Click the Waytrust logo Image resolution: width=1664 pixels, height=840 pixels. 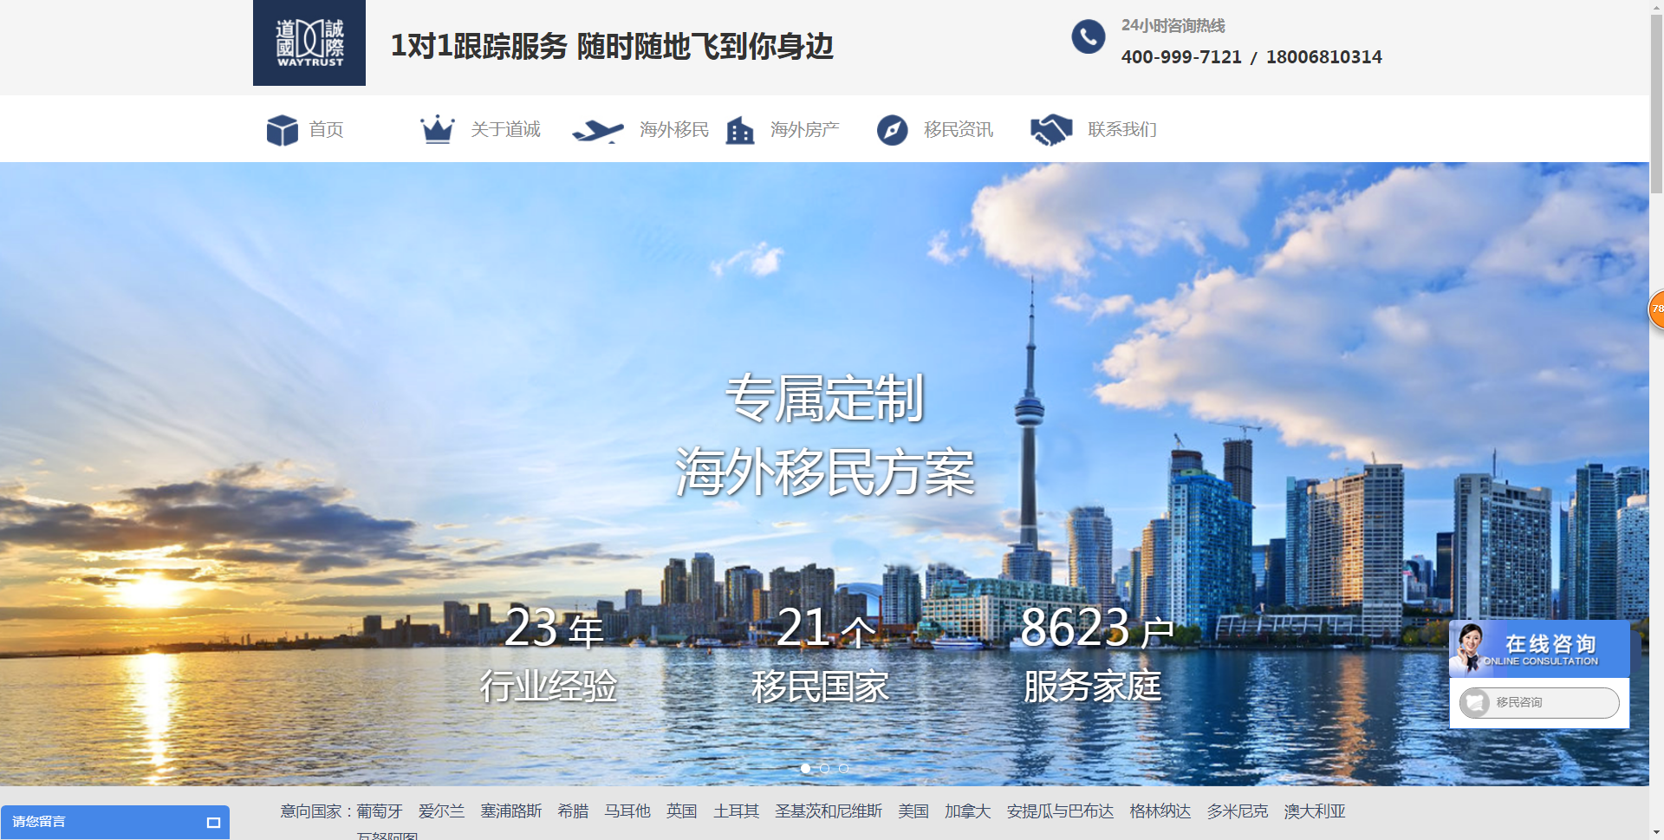point(309,43)
